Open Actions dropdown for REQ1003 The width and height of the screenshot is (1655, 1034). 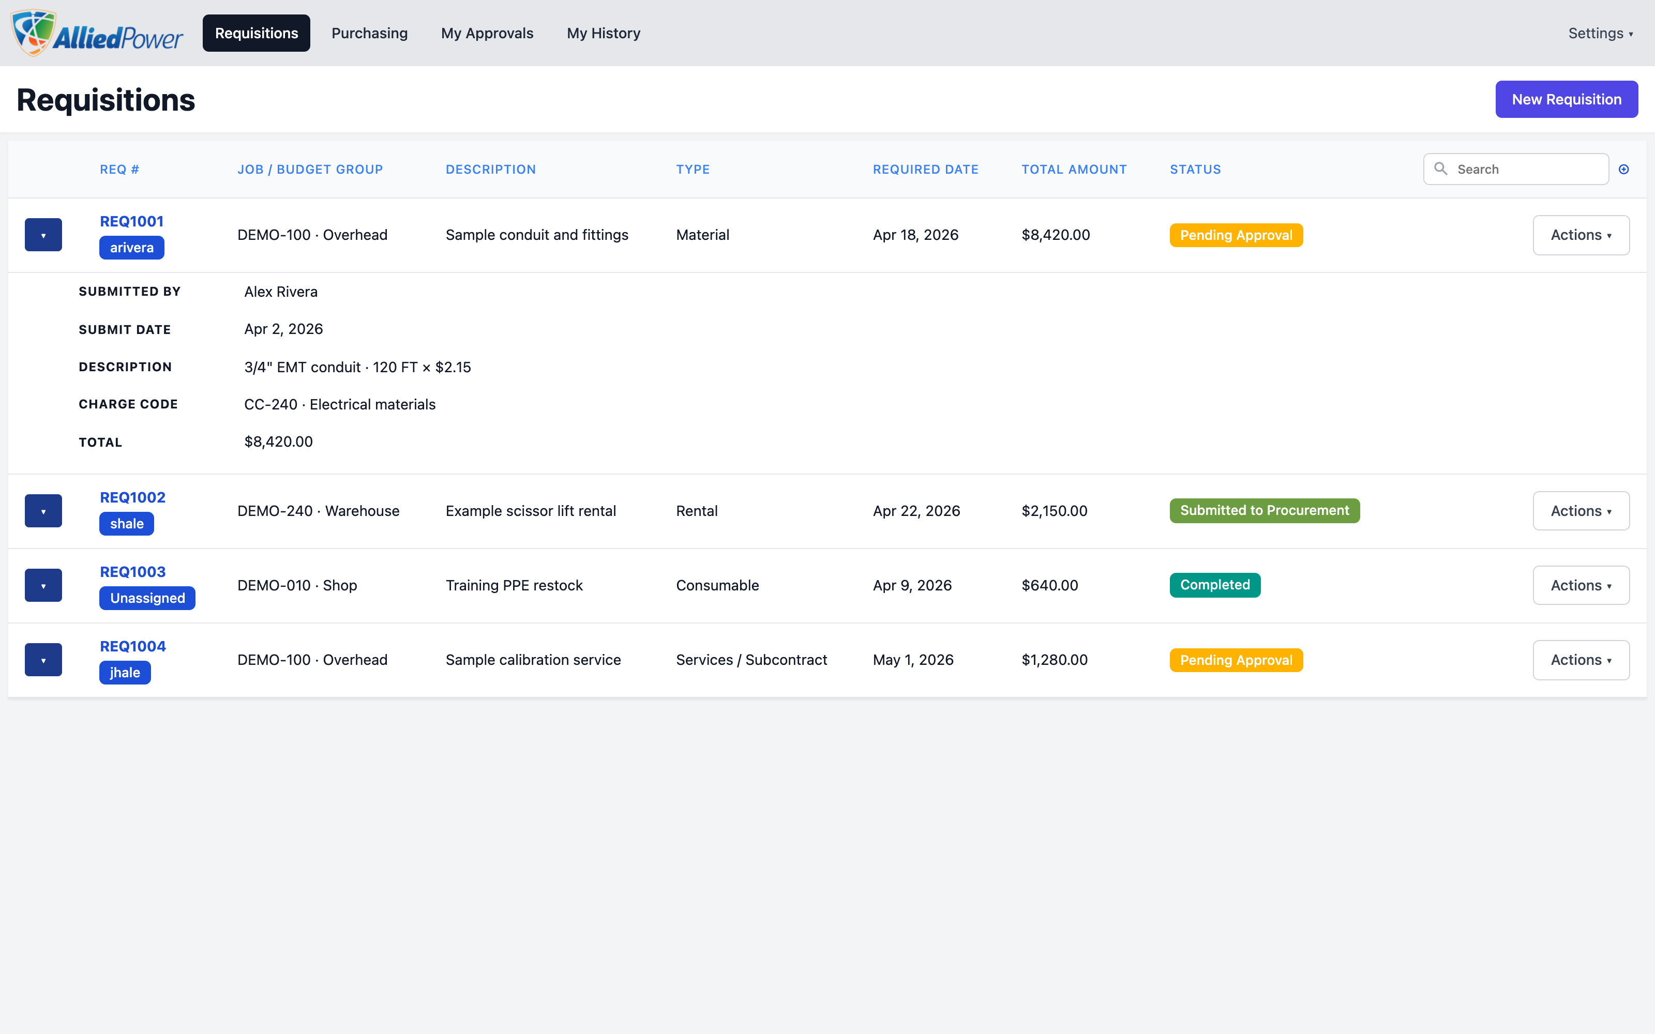pos(1581,585)
